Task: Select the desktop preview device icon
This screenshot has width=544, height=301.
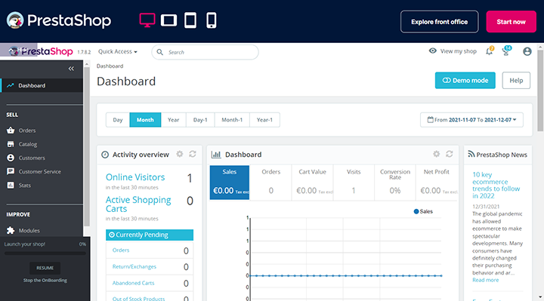Action: 147,20
